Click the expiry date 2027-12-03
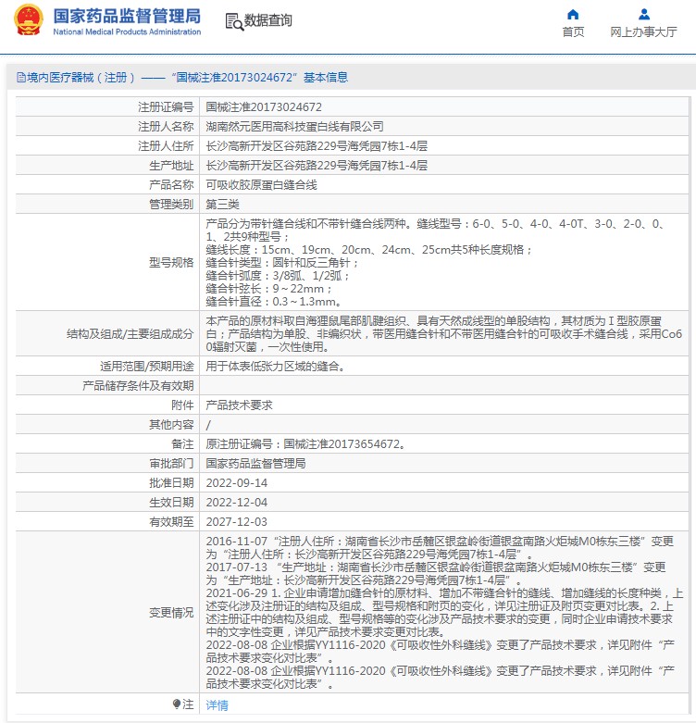This screenshot has height=723, width=696. [236, 521]
